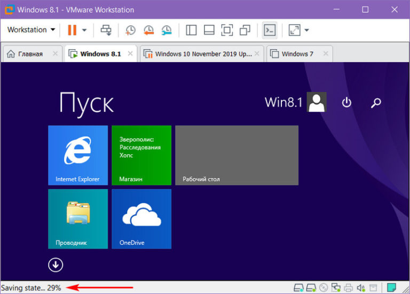The height and width of the screenshot is (294, 410).
Task: Toggle the thumbnail bar panel view
Action: (209, 30)
